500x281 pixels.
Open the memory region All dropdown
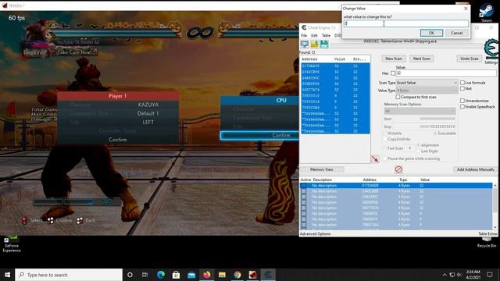(420, 111)
